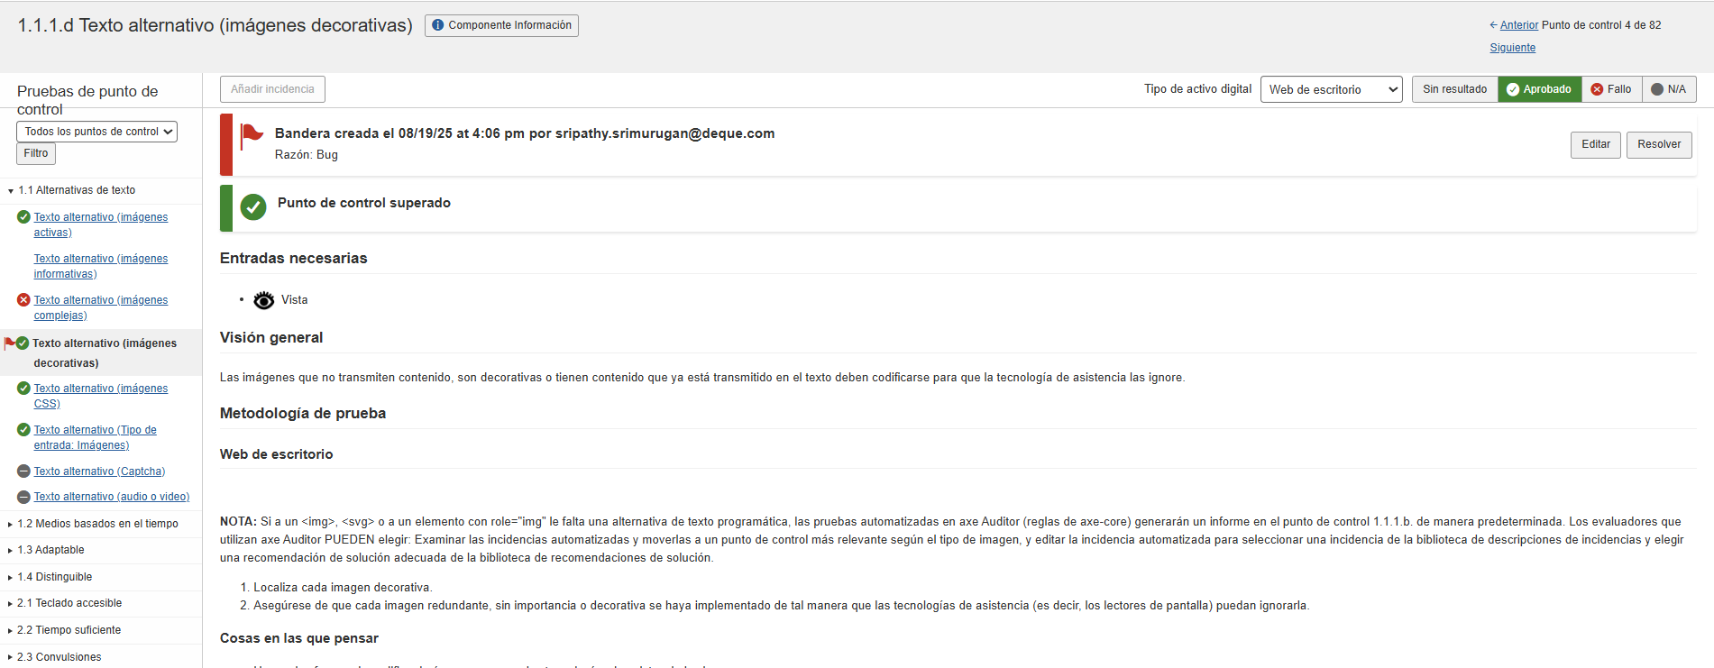Viewport: 1714px width, 668px height.
Task: Open Todos los puntos de control dropdown
Action: [x=97, y=132]
